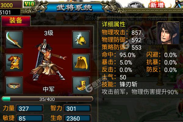Open the 更多 menu item
183x122 pixels.
pyautogui.click(x=71, y=18)
